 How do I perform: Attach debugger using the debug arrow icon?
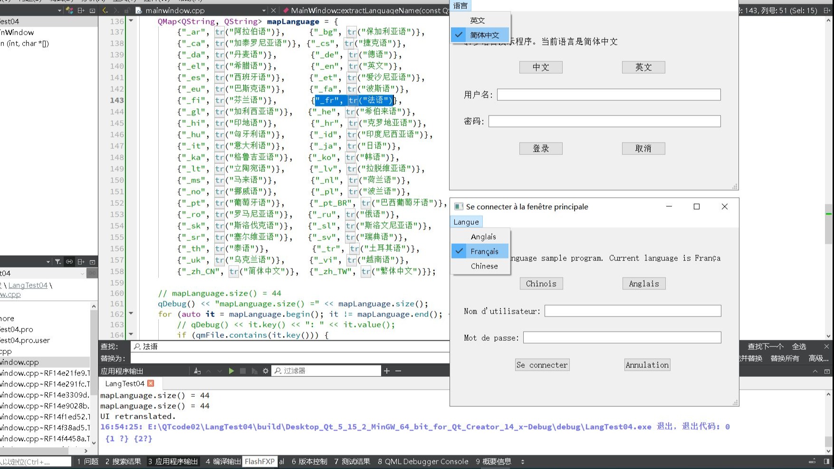pyautogui.click(x=255, y=371)
